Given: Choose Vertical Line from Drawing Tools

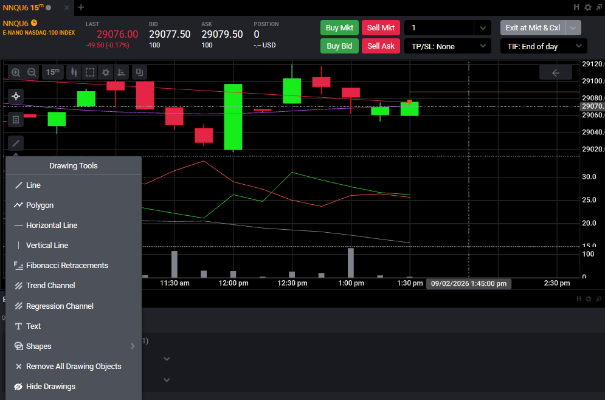Looking at the screenshot, I should coord(74,246).
